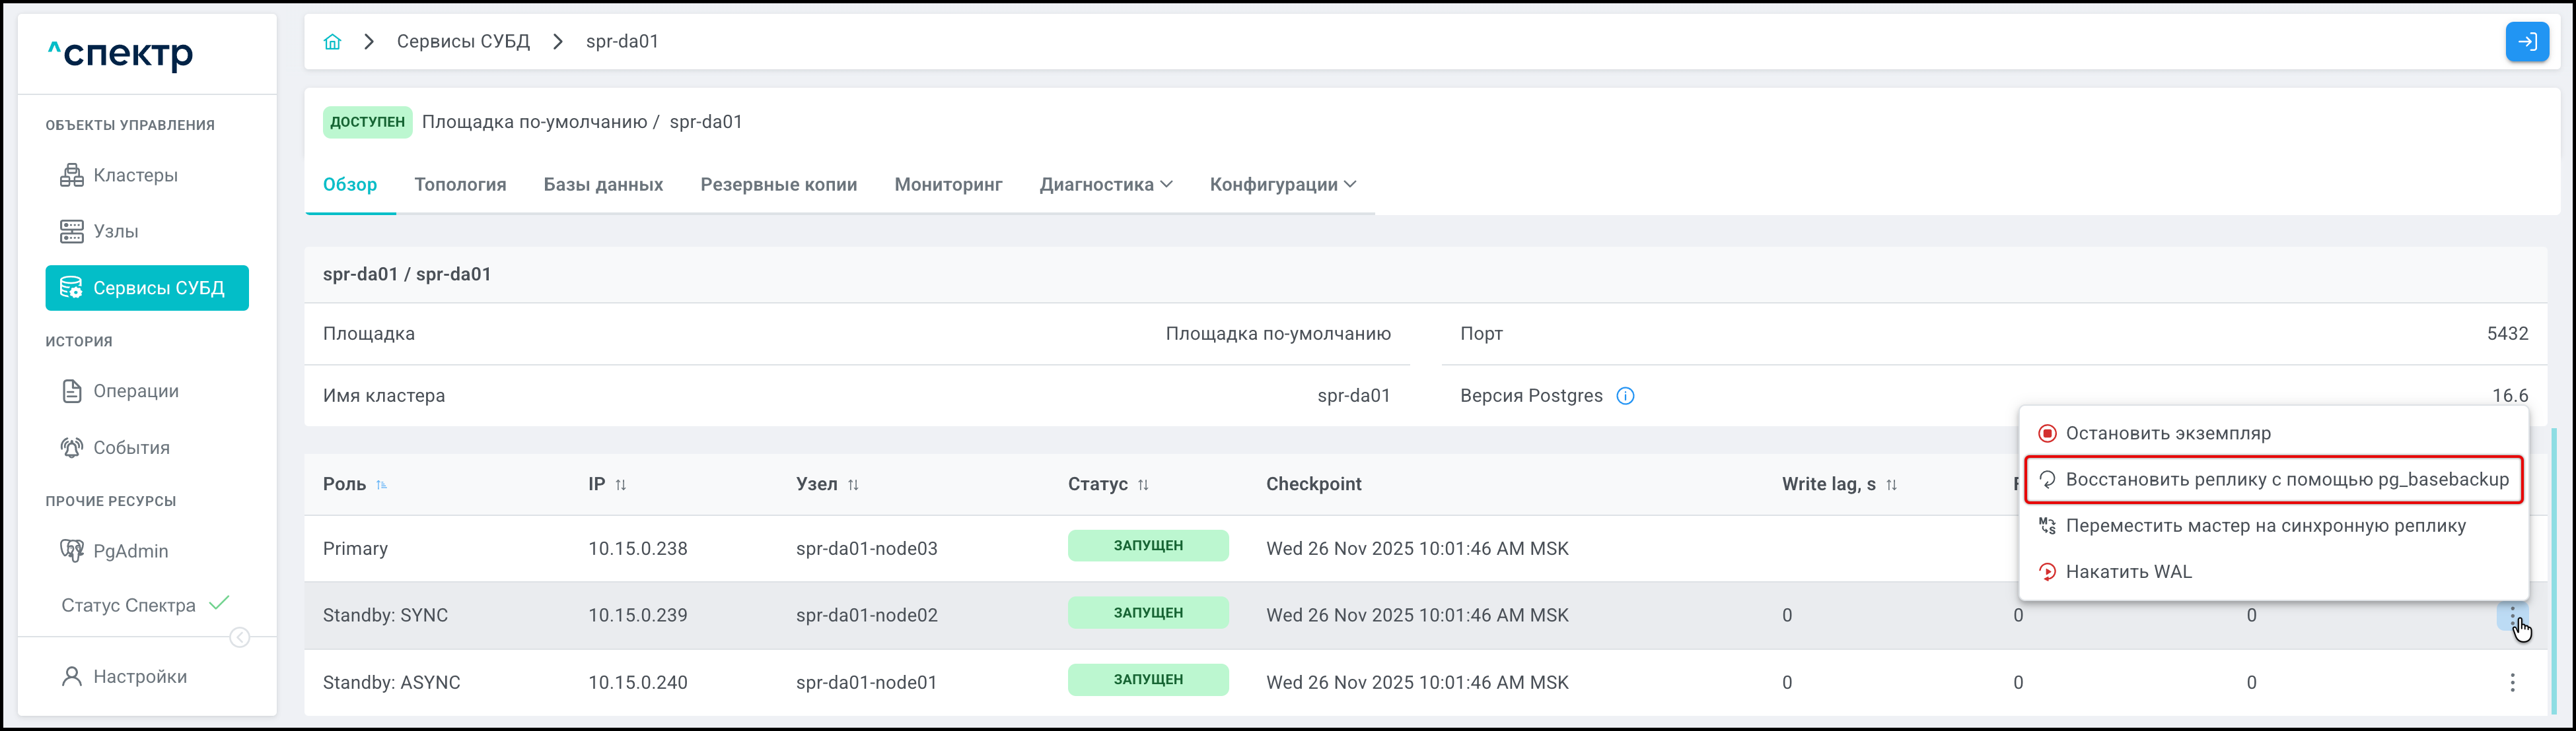Click Сервисы СУБД breadcrumb link
The height and width of the screenshot is (731, 2576).
point(463,42)
